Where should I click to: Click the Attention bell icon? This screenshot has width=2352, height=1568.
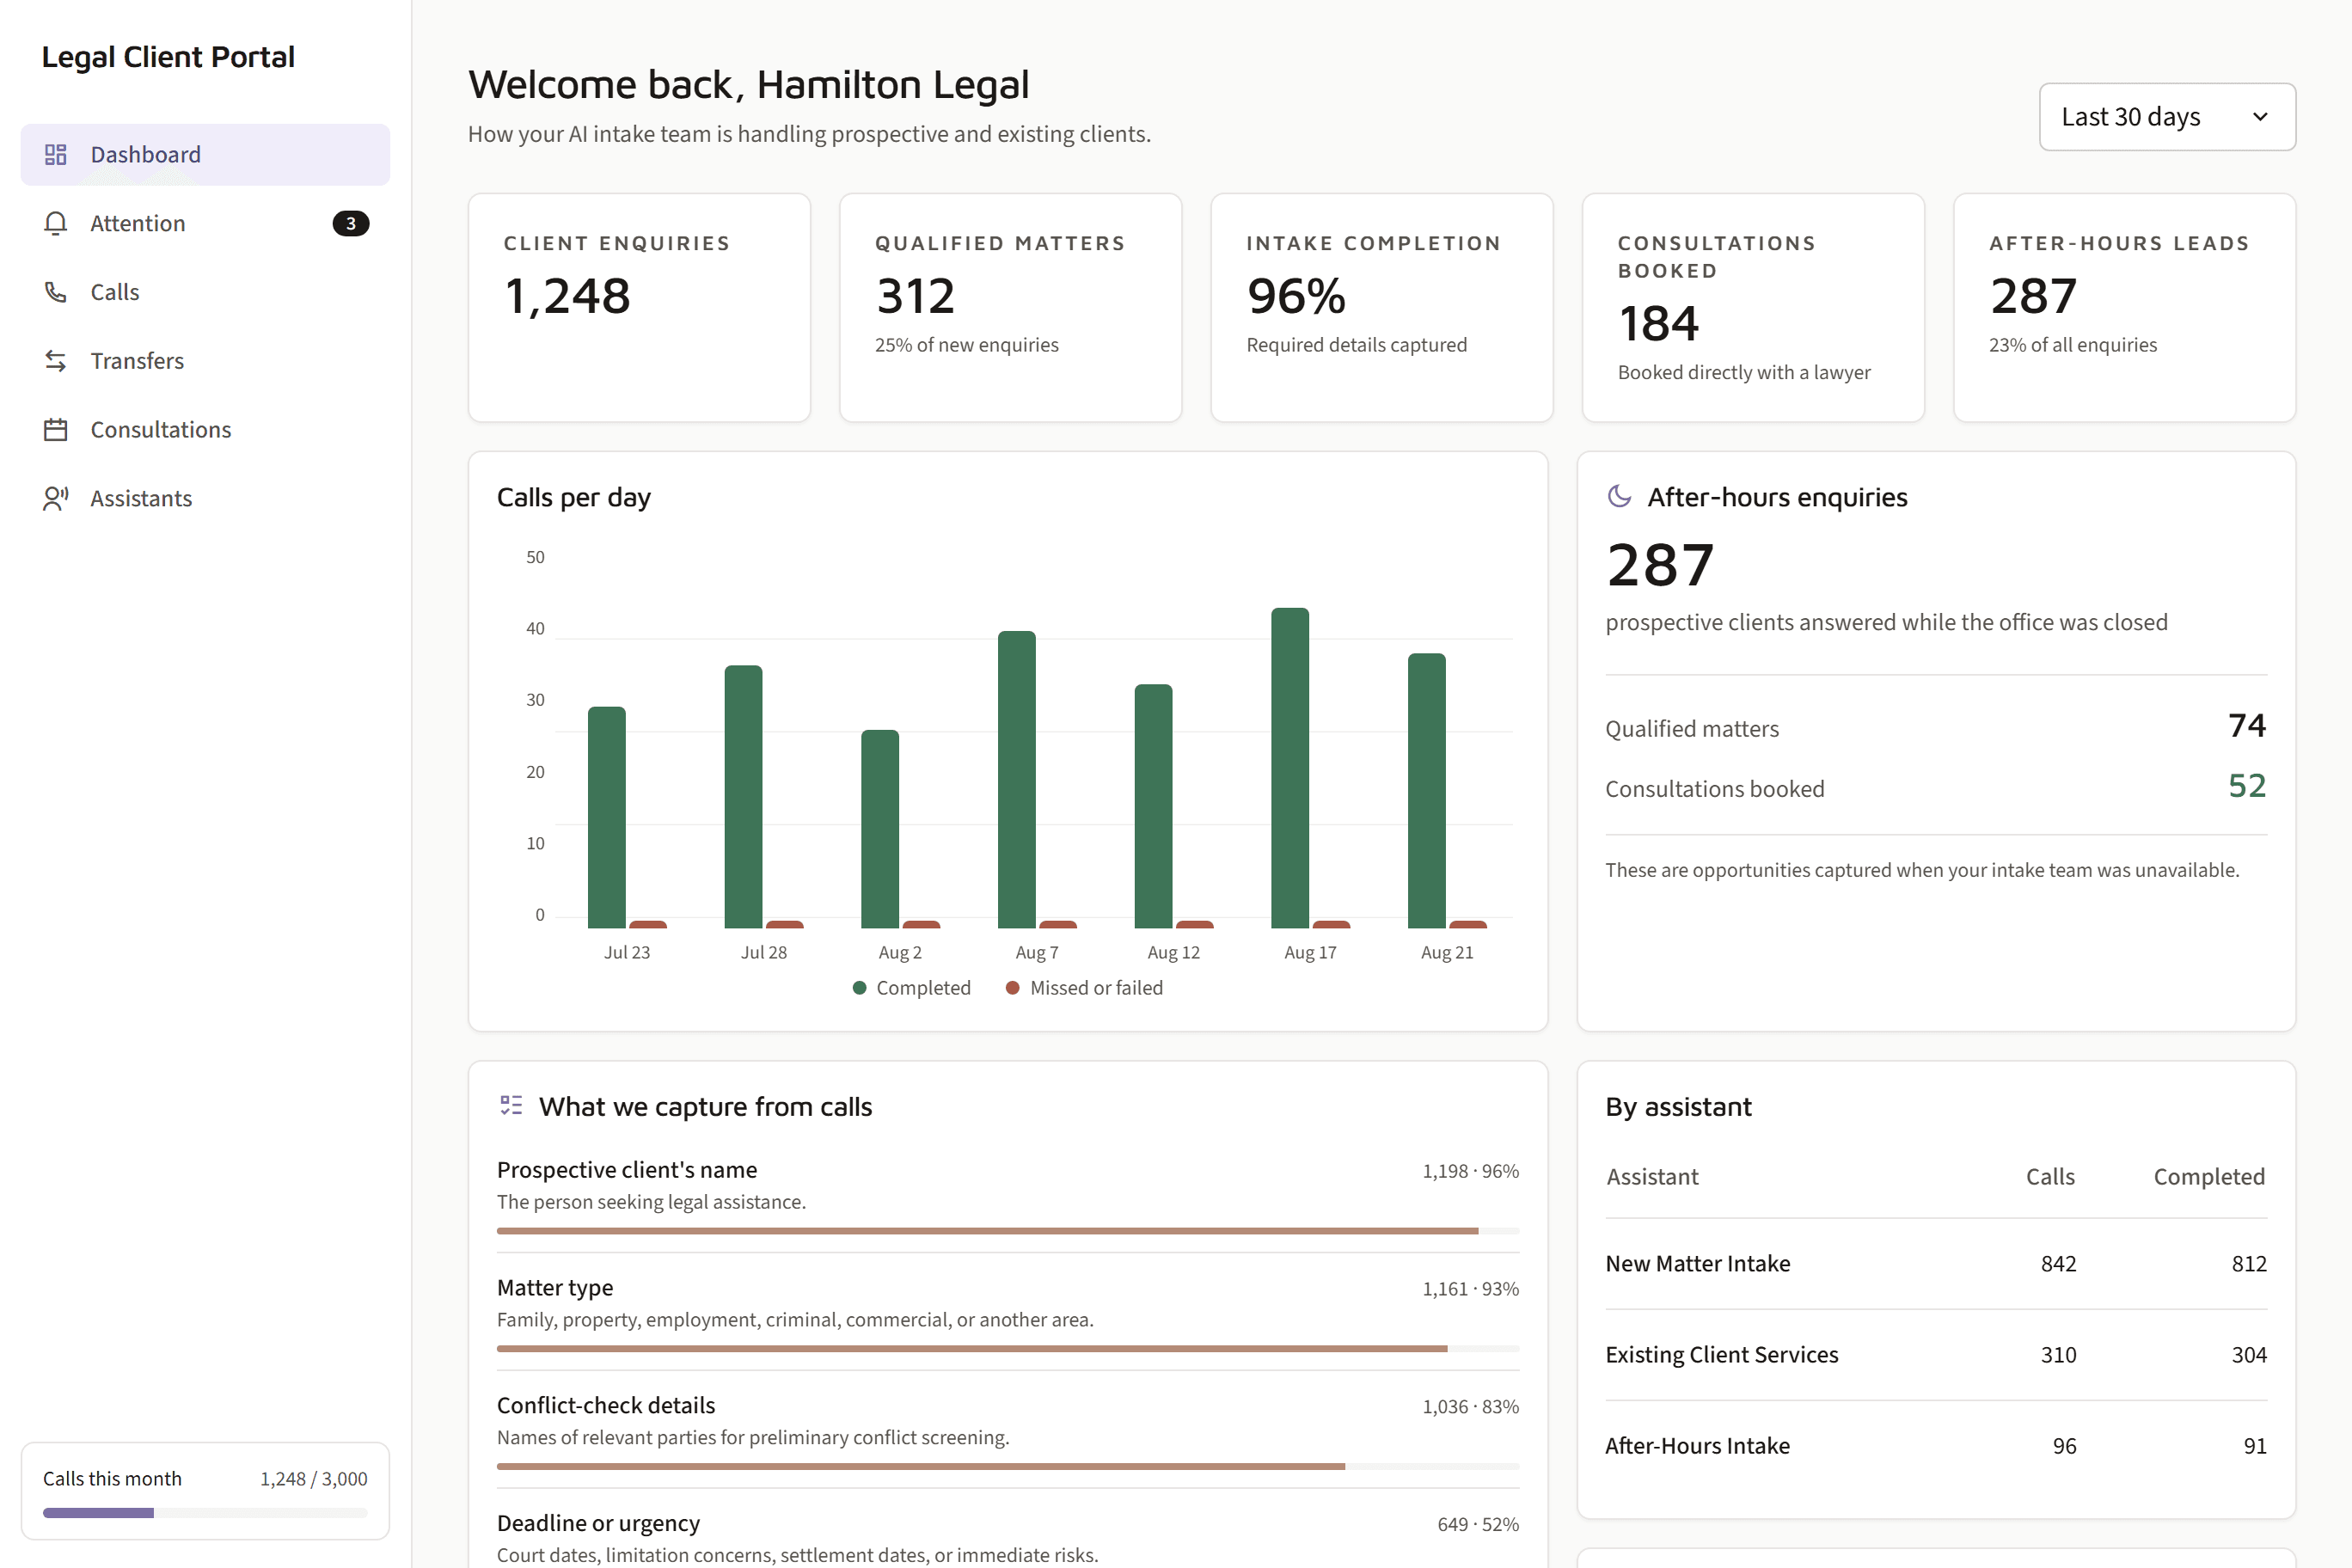pyautogui.click(x=56, y=223)
